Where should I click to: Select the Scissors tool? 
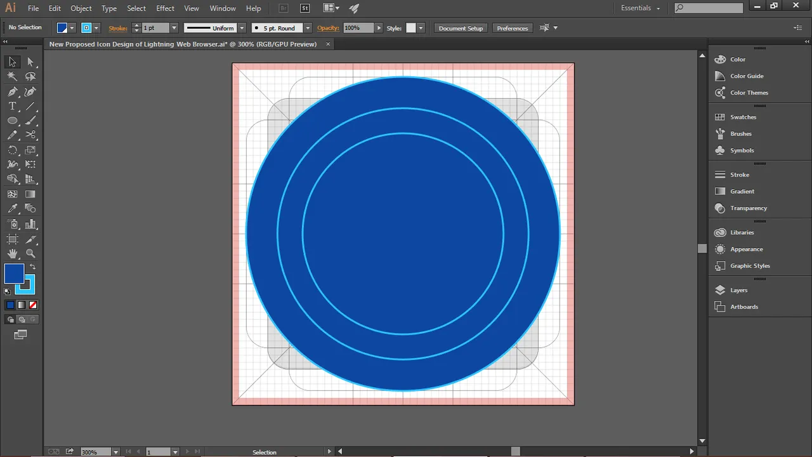point(30,135)
